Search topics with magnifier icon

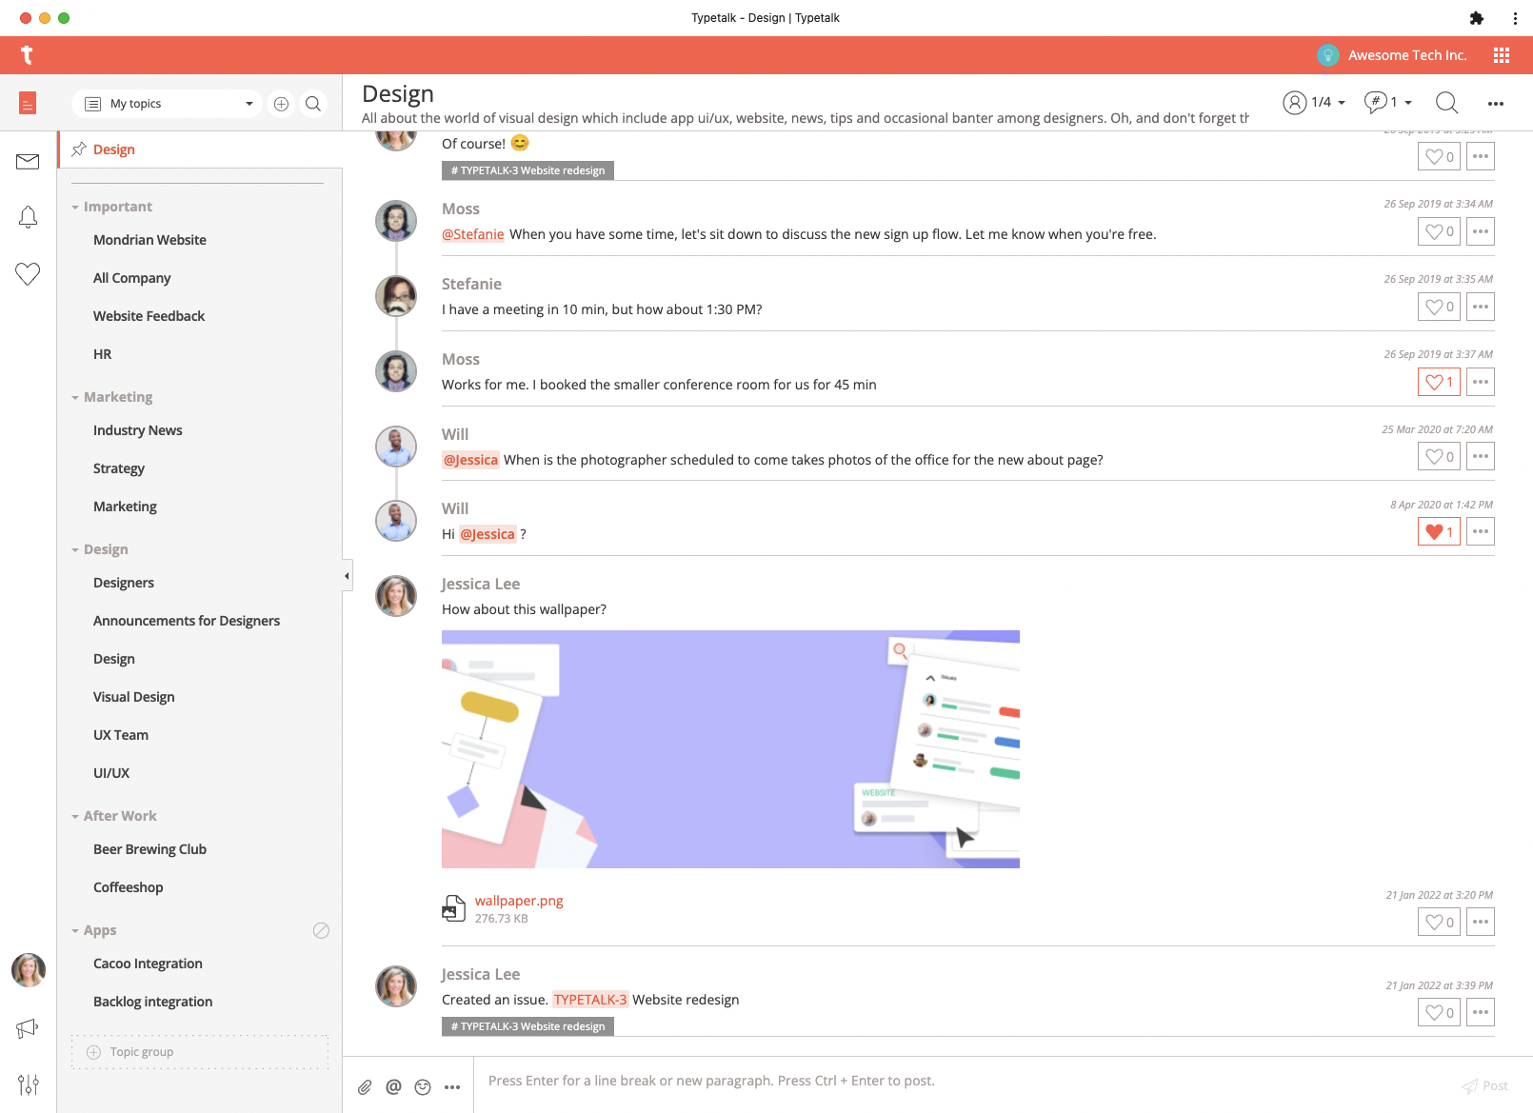click(313, 104)
